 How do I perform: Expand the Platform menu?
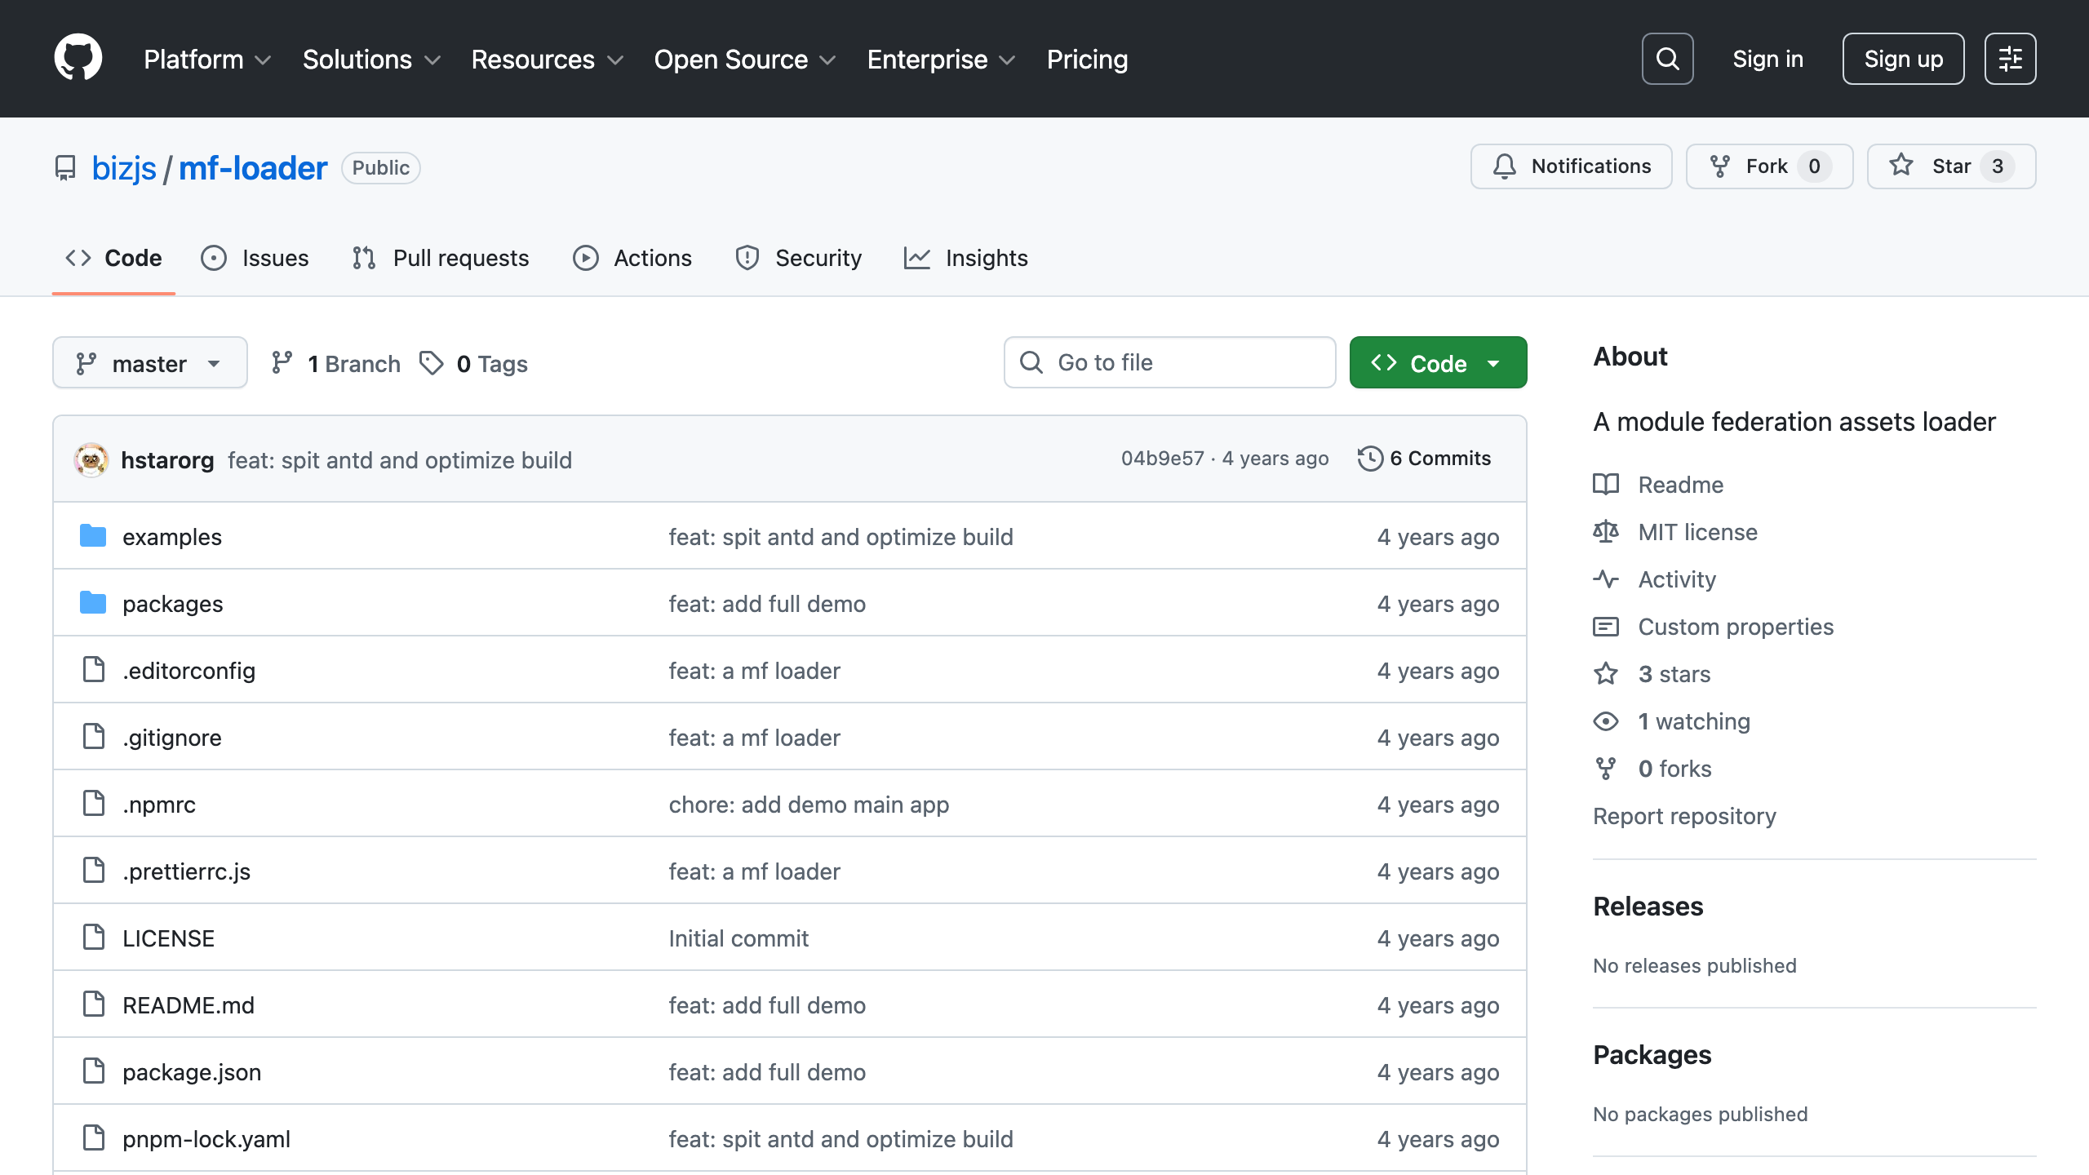207,60
